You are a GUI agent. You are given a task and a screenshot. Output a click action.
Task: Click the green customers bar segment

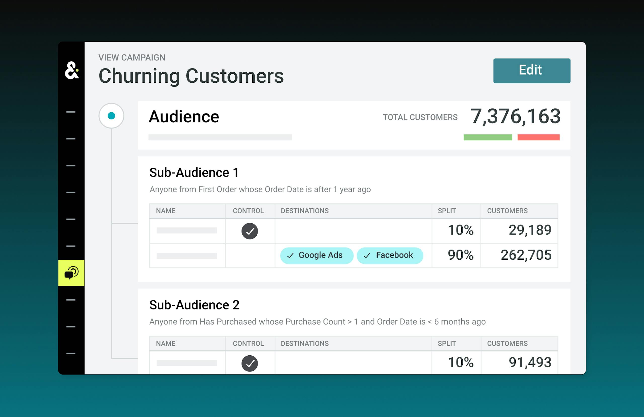488,137
